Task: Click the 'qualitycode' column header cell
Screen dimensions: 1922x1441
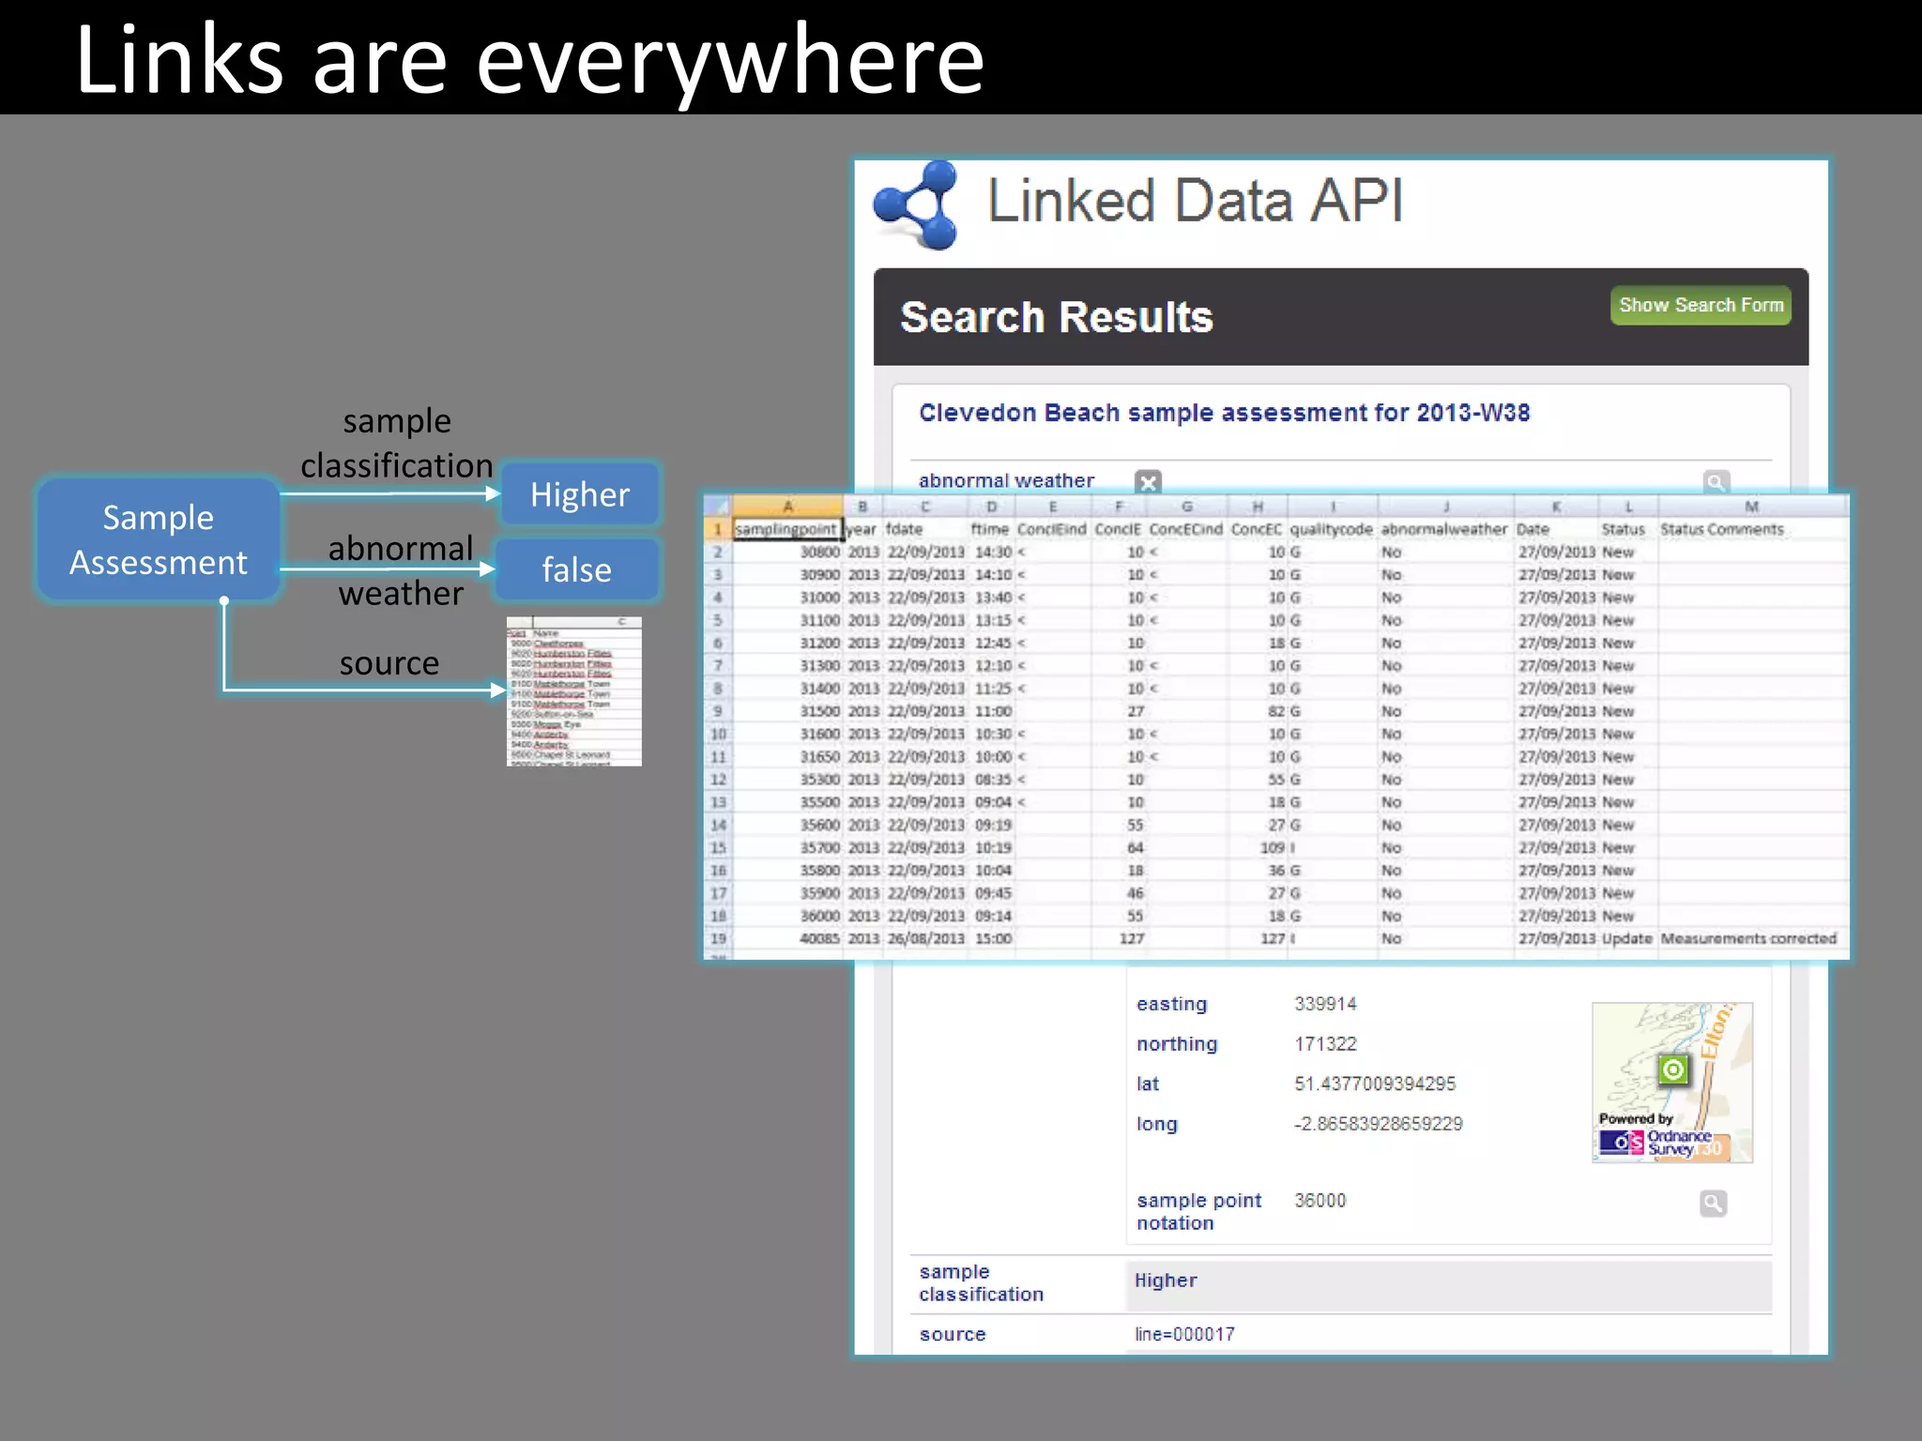Action: pyautogui.click(x=1331, y=529)
